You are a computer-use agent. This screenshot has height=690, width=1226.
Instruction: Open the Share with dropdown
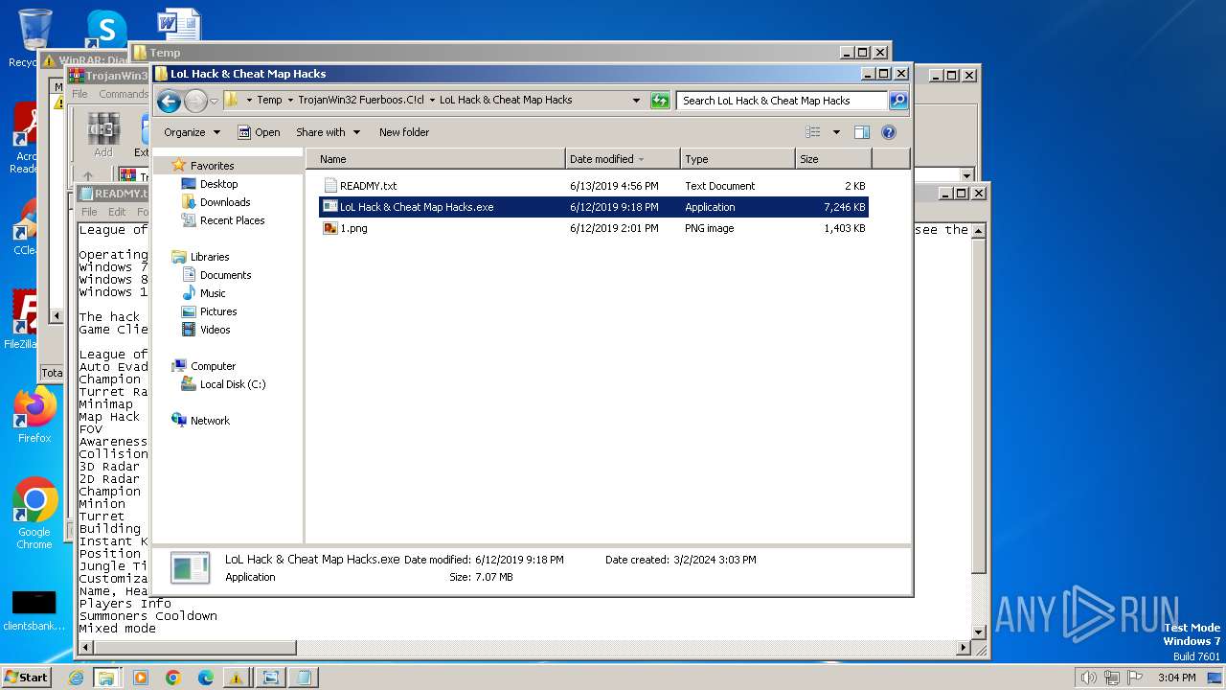coord(329,132)
